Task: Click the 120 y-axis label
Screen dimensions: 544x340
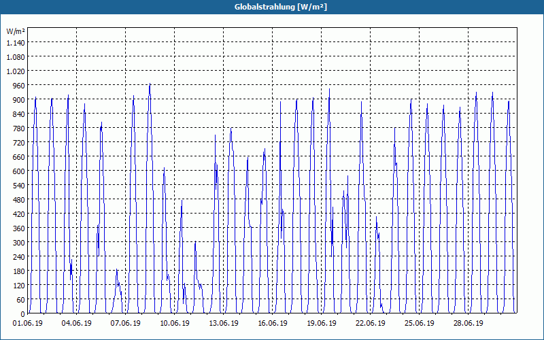Action: tap(19, 285)
